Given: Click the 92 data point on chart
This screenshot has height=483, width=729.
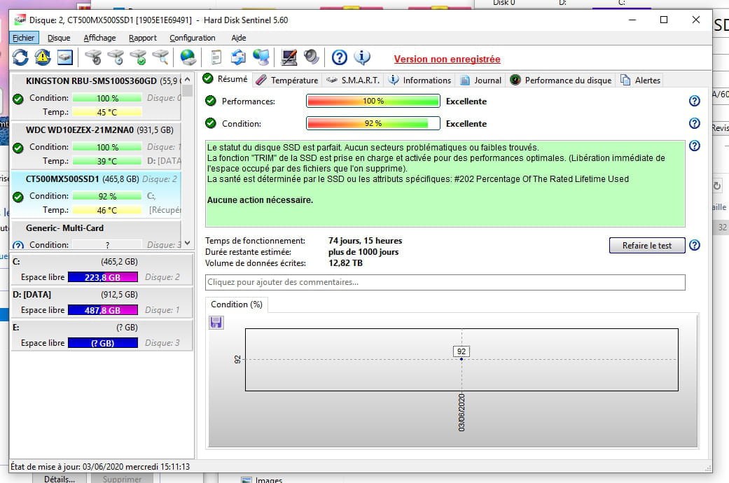Looking at the screenshot, I should coord(461,359).
